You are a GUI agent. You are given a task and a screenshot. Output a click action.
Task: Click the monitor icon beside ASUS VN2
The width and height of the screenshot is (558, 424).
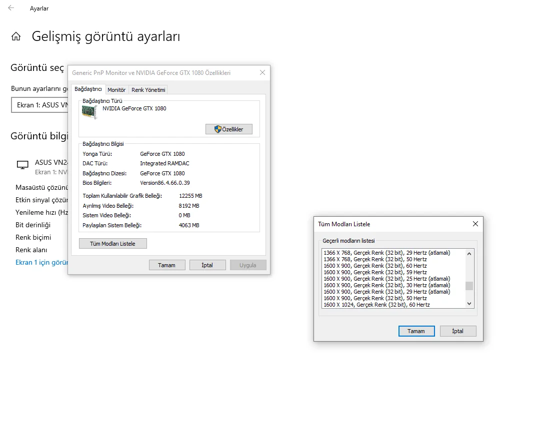click(22, 165)
